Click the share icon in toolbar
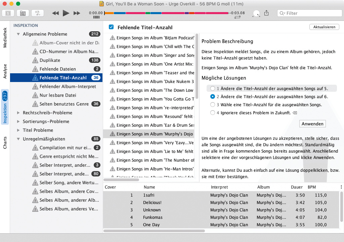Screen dimensions: 344x242 [267, 13]
